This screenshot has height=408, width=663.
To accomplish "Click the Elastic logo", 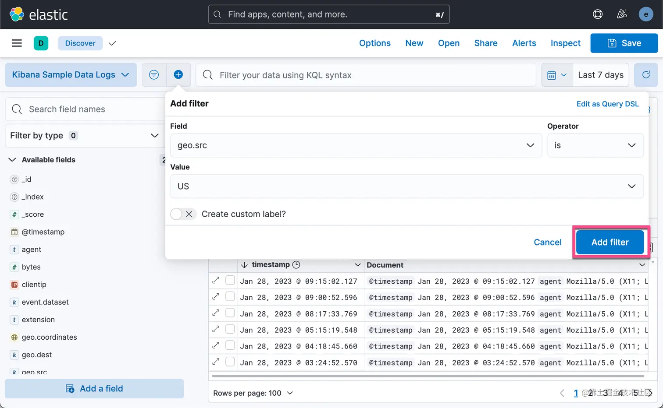I will click(39, 14).
